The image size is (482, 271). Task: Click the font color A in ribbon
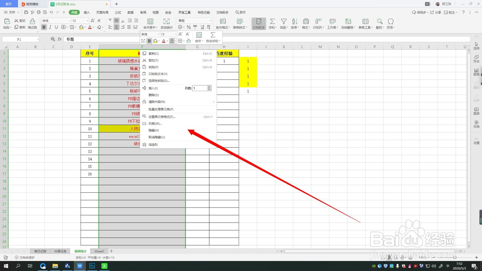(89, 27)
